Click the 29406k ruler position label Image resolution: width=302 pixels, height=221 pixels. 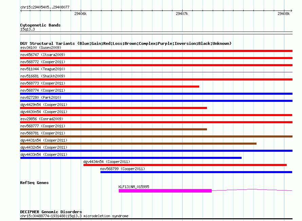click(x=80, y=14)
